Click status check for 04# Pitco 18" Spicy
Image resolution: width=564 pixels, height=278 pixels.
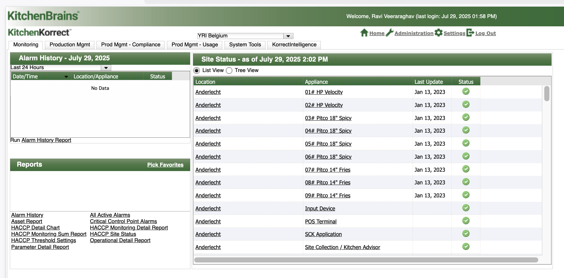pyautogui.click(x=466, y=130)
